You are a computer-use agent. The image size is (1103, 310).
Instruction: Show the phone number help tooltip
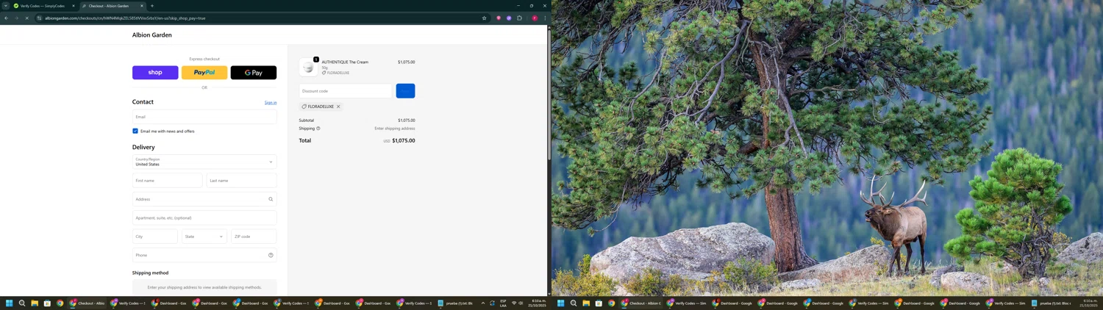(x=271, y=255)
